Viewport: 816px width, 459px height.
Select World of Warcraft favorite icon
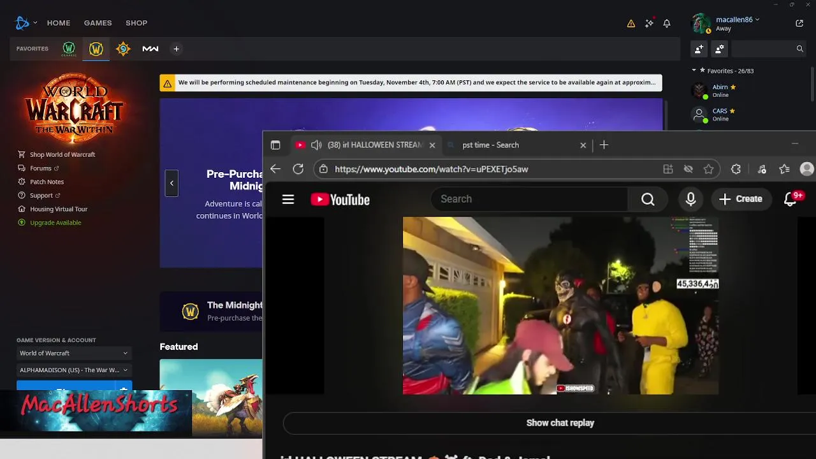point(96,48)
